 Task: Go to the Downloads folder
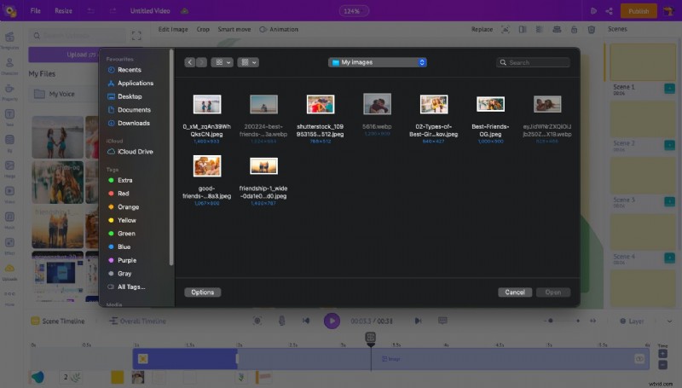(x=133, y=123)
